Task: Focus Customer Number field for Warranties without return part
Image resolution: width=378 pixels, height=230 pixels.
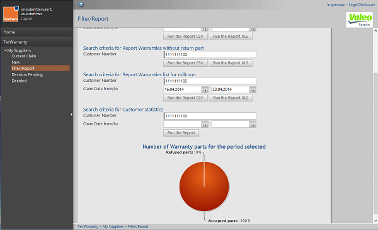Action: pos(210,54)
